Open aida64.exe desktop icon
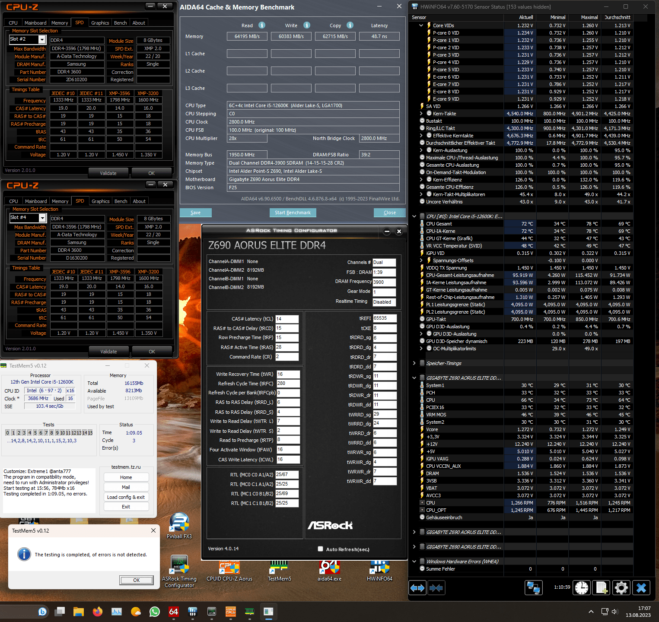The width and height of the screenshot is (659, 622). [x=329, y=571]
